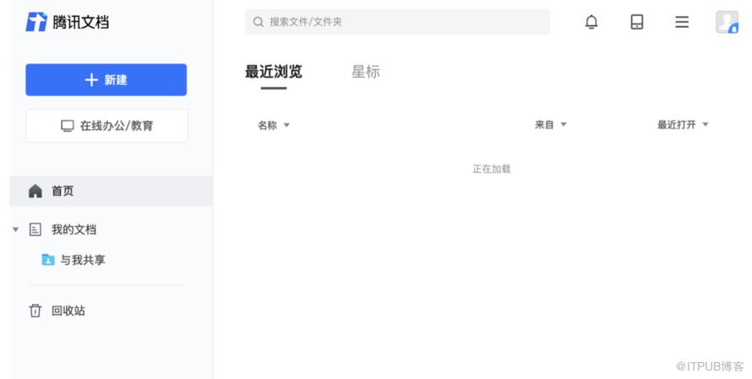Collapse the 我的文档 tree arrow
This screenshot has height=379, width=752.
pos(15,230)
